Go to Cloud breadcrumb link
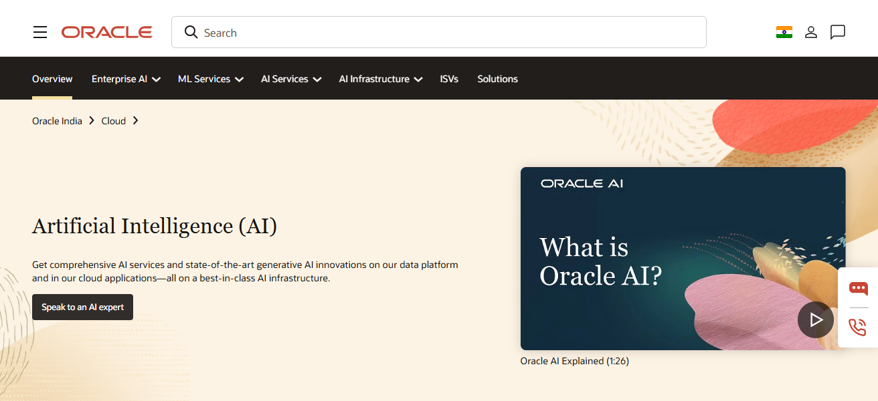Viewport: 878px width, 401px height. pyautogui.click(x=114, y=120)
